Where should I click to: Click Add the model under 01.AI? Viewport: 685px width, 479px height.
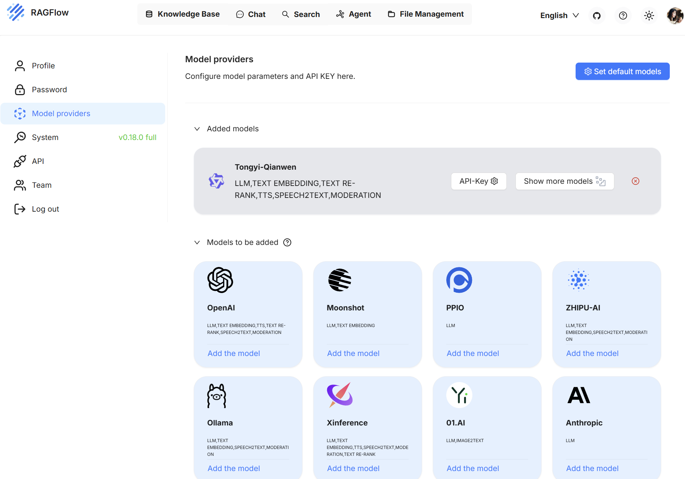point(473,469)
